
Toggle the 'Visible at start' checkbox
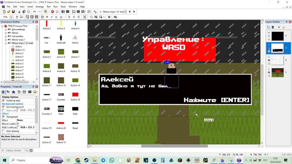pos(3,100)
